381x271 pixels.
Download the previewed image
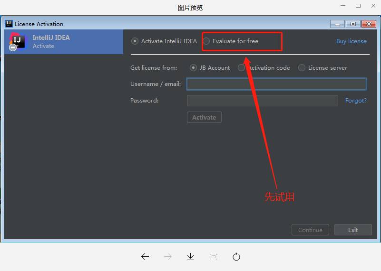click(x=191, y=257)
